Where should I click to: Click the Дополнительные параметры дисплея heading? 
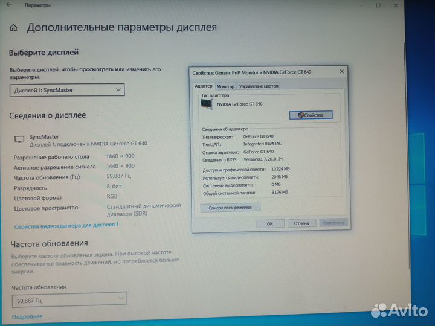click(x=121, y=27)
